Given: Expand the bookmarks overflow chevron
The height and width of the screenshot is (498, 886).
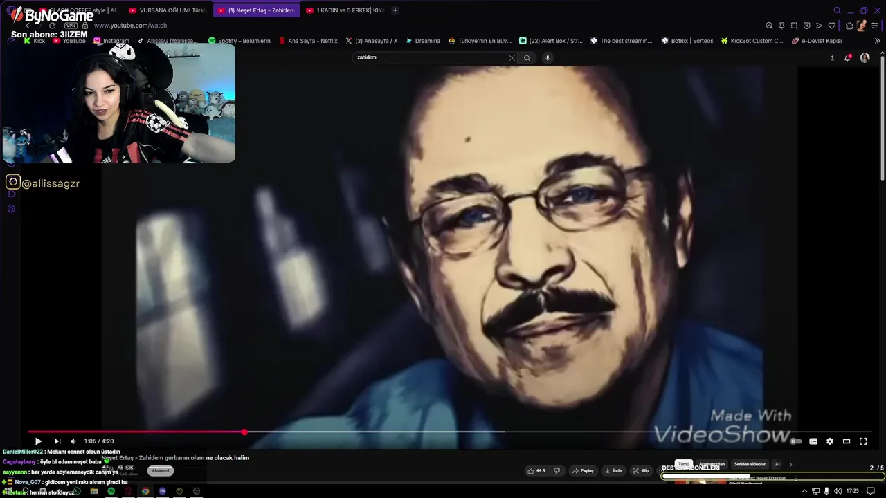Looking at the screenshot, I should click(877, 41).
